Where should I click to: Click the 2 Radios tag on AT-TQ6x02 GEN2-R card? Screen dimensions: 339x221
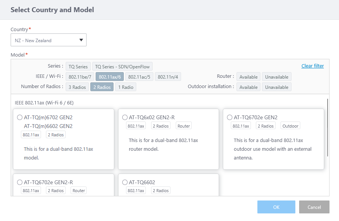click(161, 126)
